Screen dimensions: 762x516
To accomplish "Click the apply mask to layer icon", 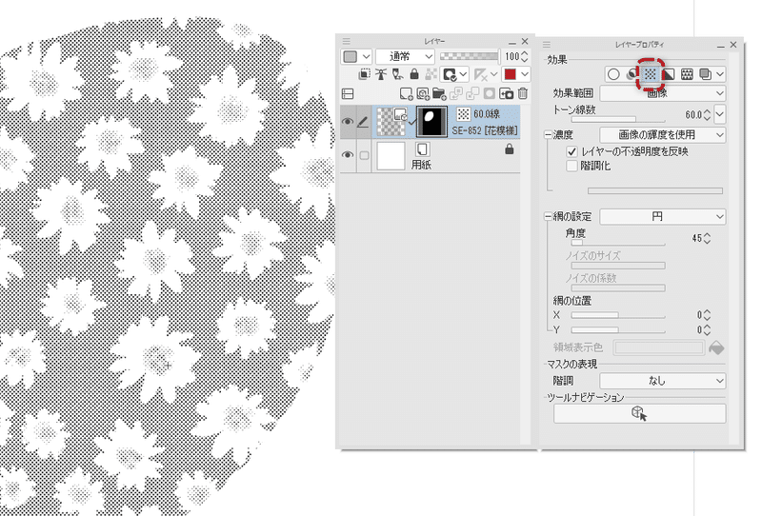I will click(x=506, y=93).
